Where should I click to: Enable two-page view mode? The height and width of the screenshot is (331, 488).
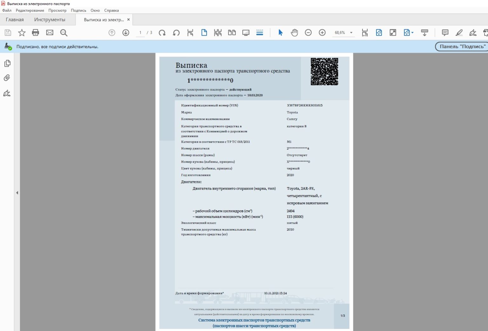point(232,32)
